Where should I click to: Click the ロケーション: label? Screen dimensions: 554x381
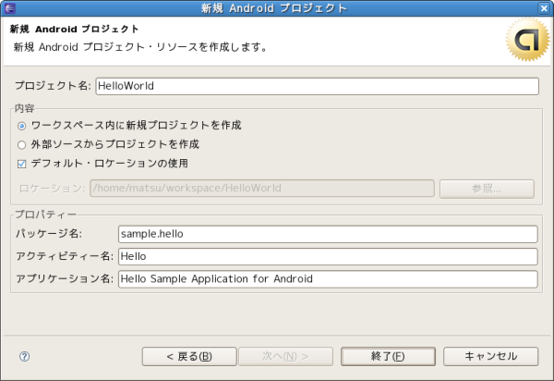(53, 189)
